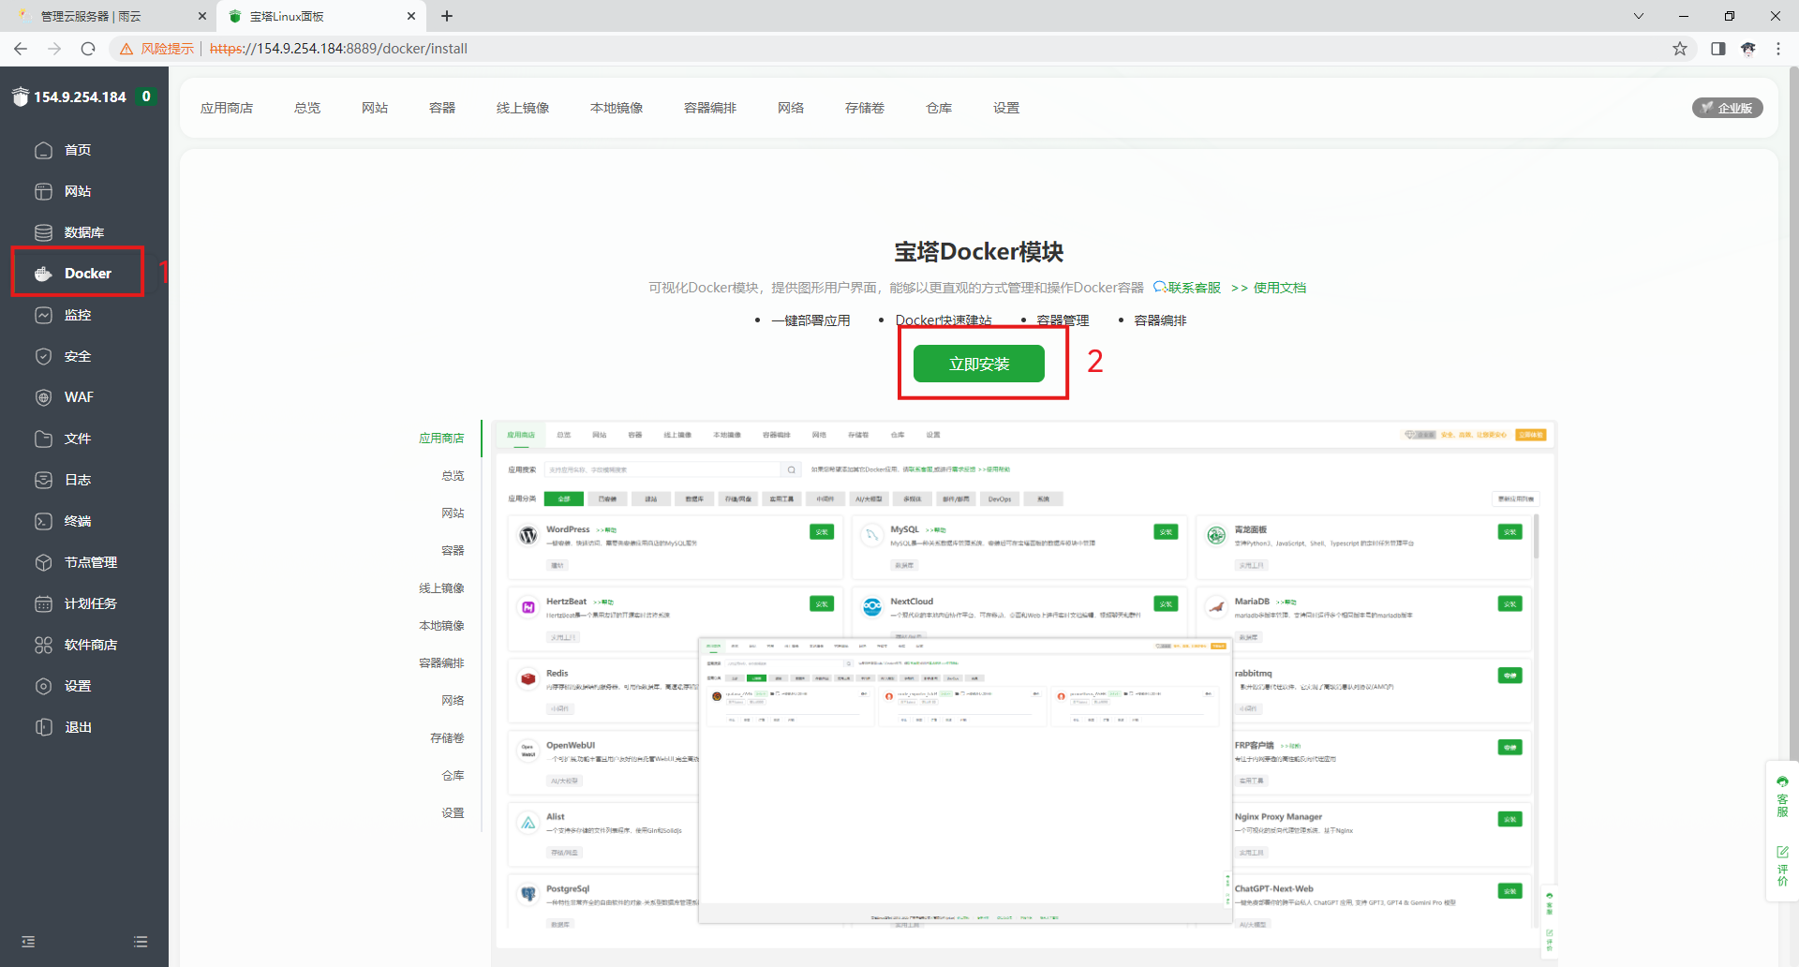Screen dimensions: 1799x967
Task: Open the 软件商店 software store
Action: 90,645
